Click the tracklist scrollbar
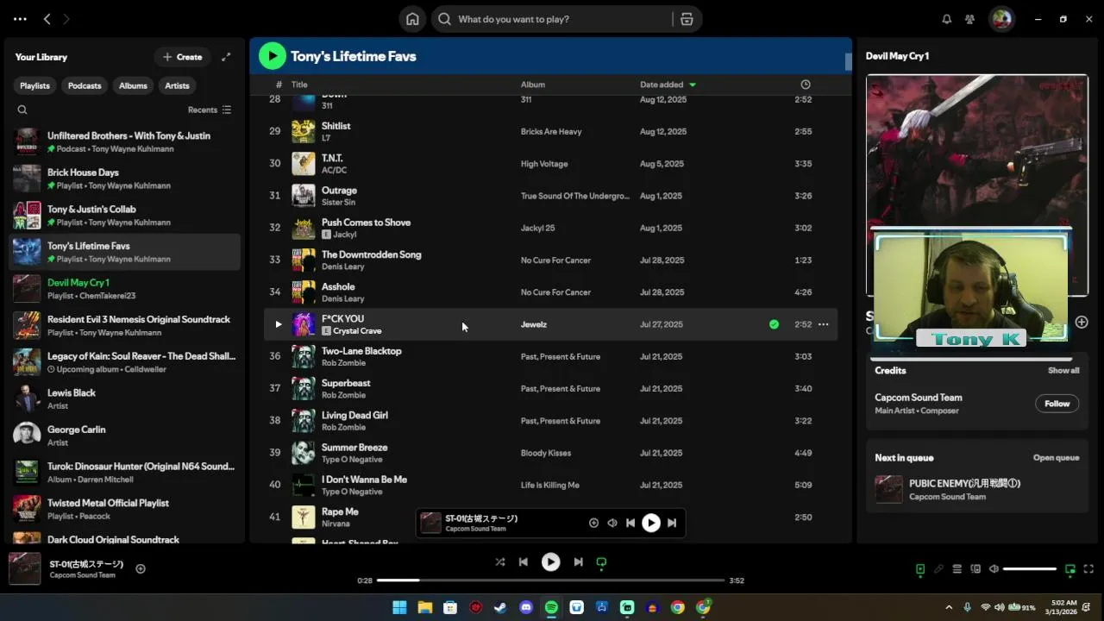The width and height of the screenshot is (1104, 621). click(x=848, y=62)
